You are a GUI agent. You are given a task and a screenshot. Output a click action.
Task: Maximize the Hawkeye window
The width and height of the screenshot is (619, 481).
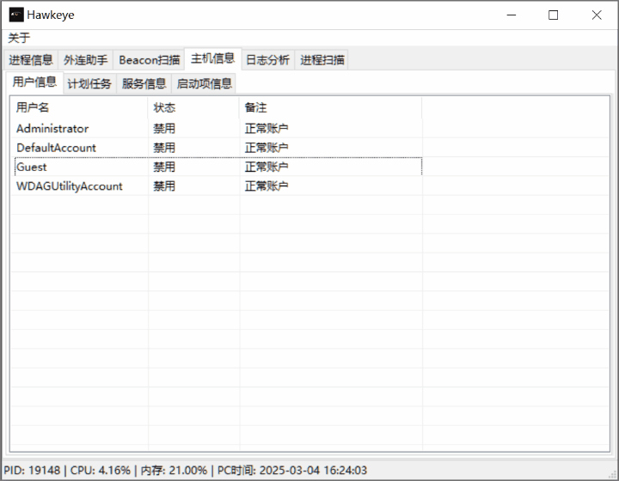[x=554, y=15]
